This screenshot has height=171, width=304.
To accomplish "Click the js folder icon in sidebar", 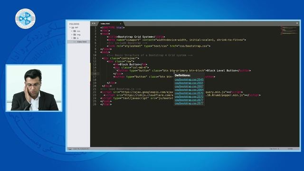I will pos(75,38).
